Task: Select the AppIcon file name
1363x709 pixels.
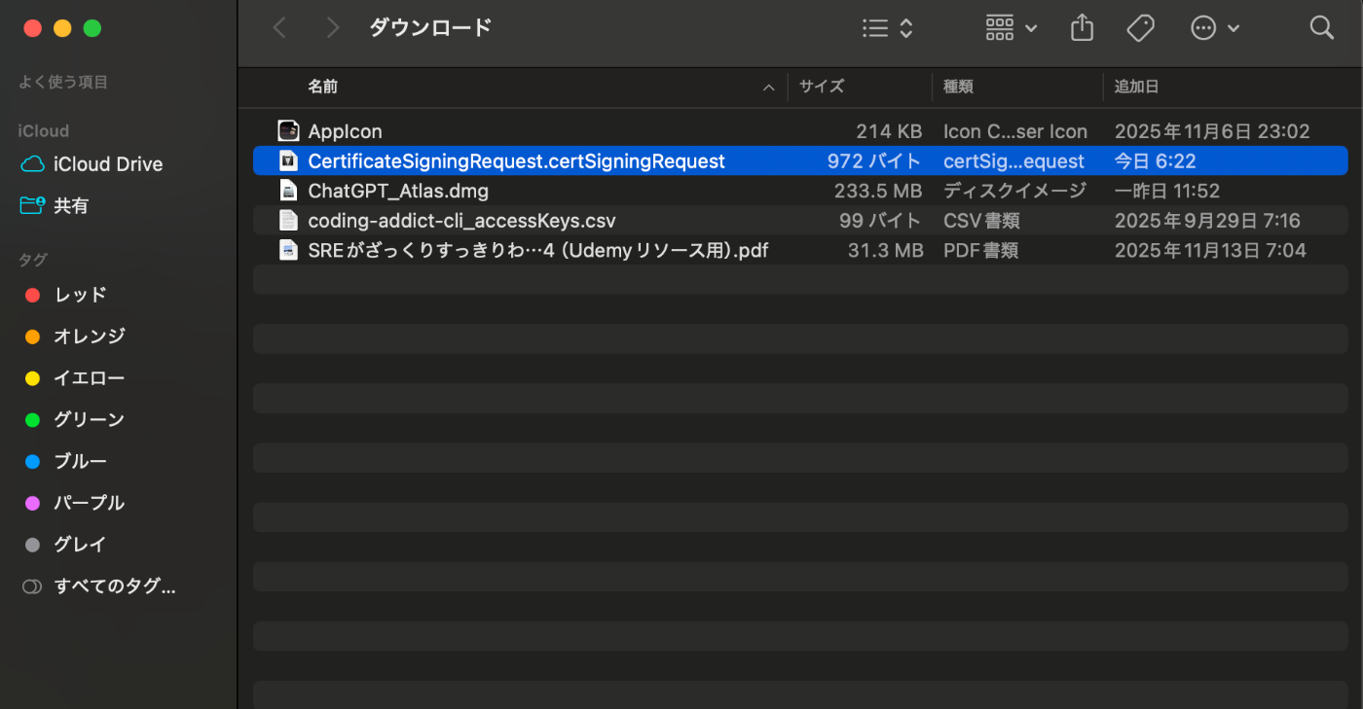Action: 345,131
